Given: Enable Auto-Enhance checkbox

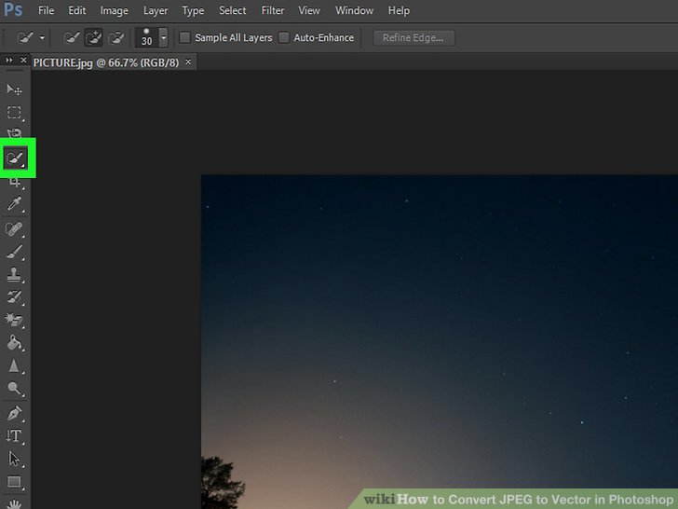Looking at the screenshot, I should tap(284, 37).
